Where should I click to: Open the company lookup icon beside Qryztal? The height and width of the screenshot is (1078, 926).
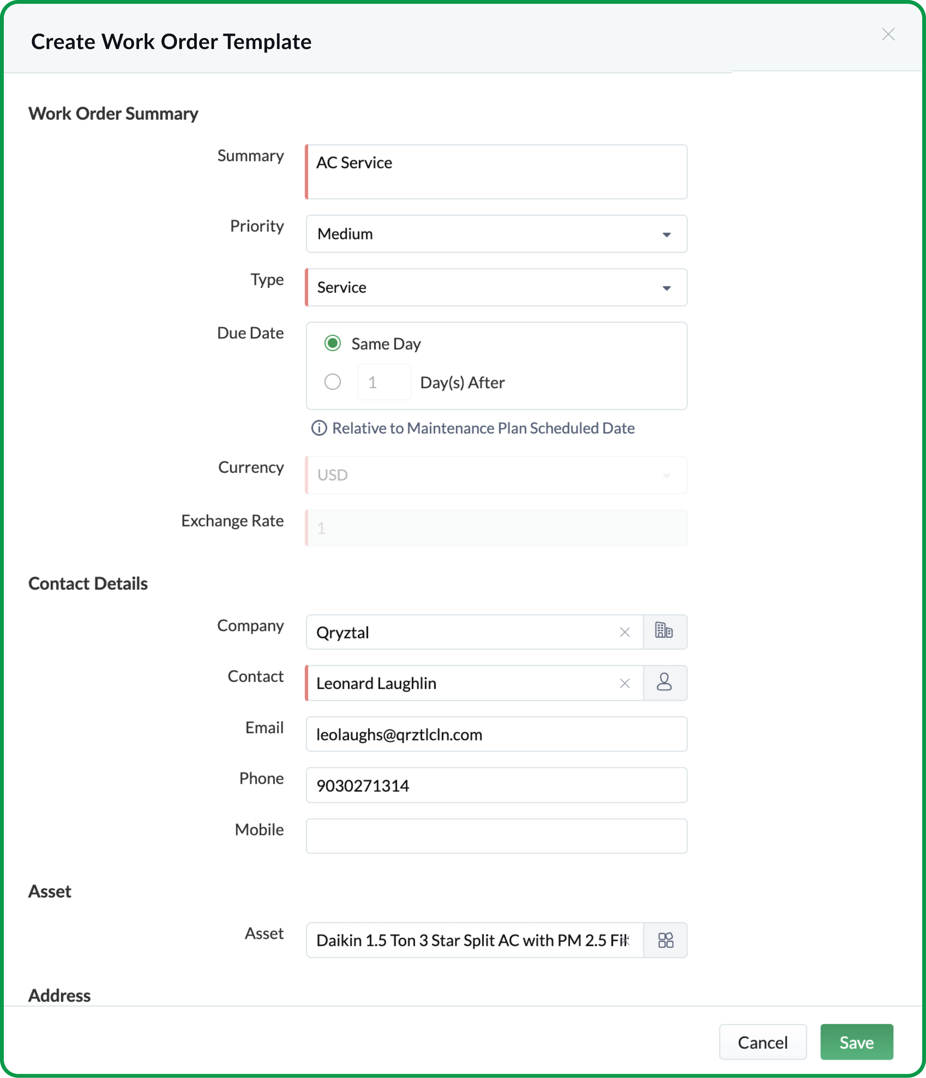[666, 632]
